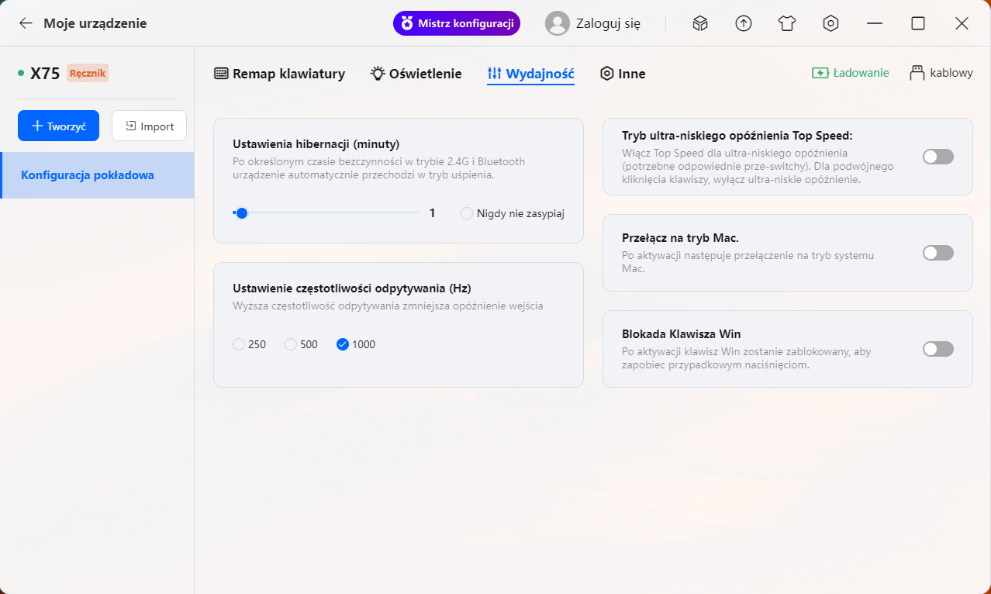Enable Top Speed ultra-low latency toggle
991x594 pixels.
[x=937, y=157]
